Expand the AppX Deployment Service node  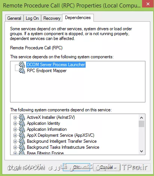pyautogui.click(x=15, y=135)
